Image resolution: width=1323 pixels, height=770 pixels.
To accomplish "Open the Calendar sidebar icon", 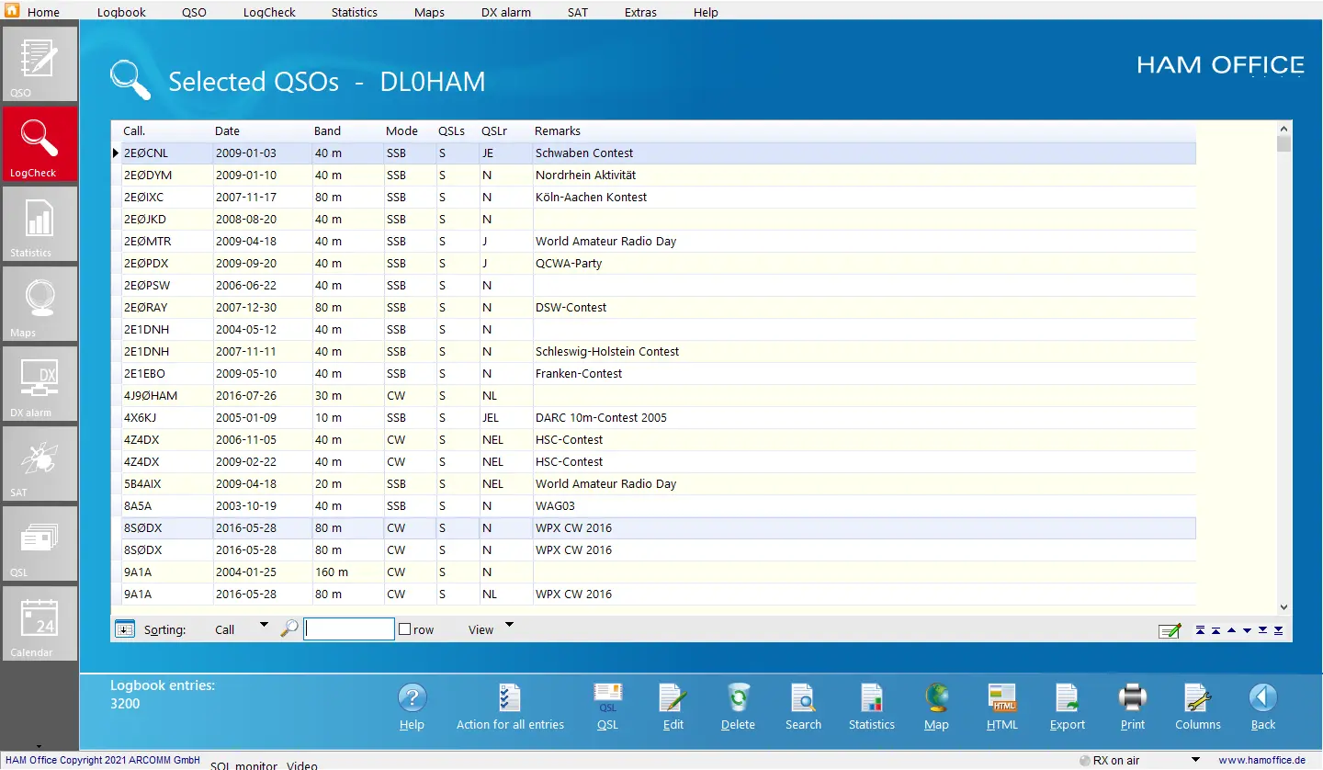I will click(40, 623).
